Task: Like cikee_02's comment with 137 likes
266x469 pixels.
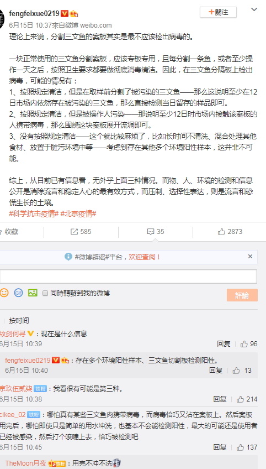Action: [247, 447]
